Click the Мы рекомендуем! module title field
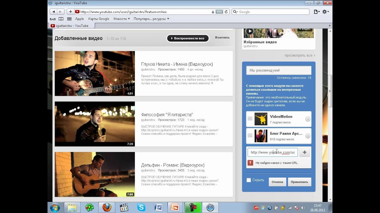The width and height of the screenshot is (380, 213). coord(279,70)
